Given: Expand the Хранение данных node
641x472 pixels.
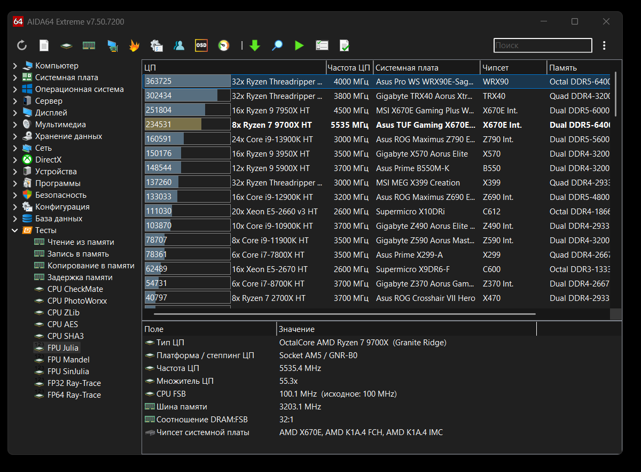Looking at the screenshot, I should pyautogui.click(x=15, y=136).
